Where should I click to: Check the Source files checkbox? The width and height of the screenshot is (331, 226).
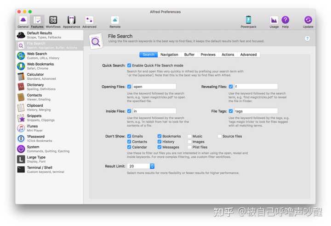pos(220,136)
